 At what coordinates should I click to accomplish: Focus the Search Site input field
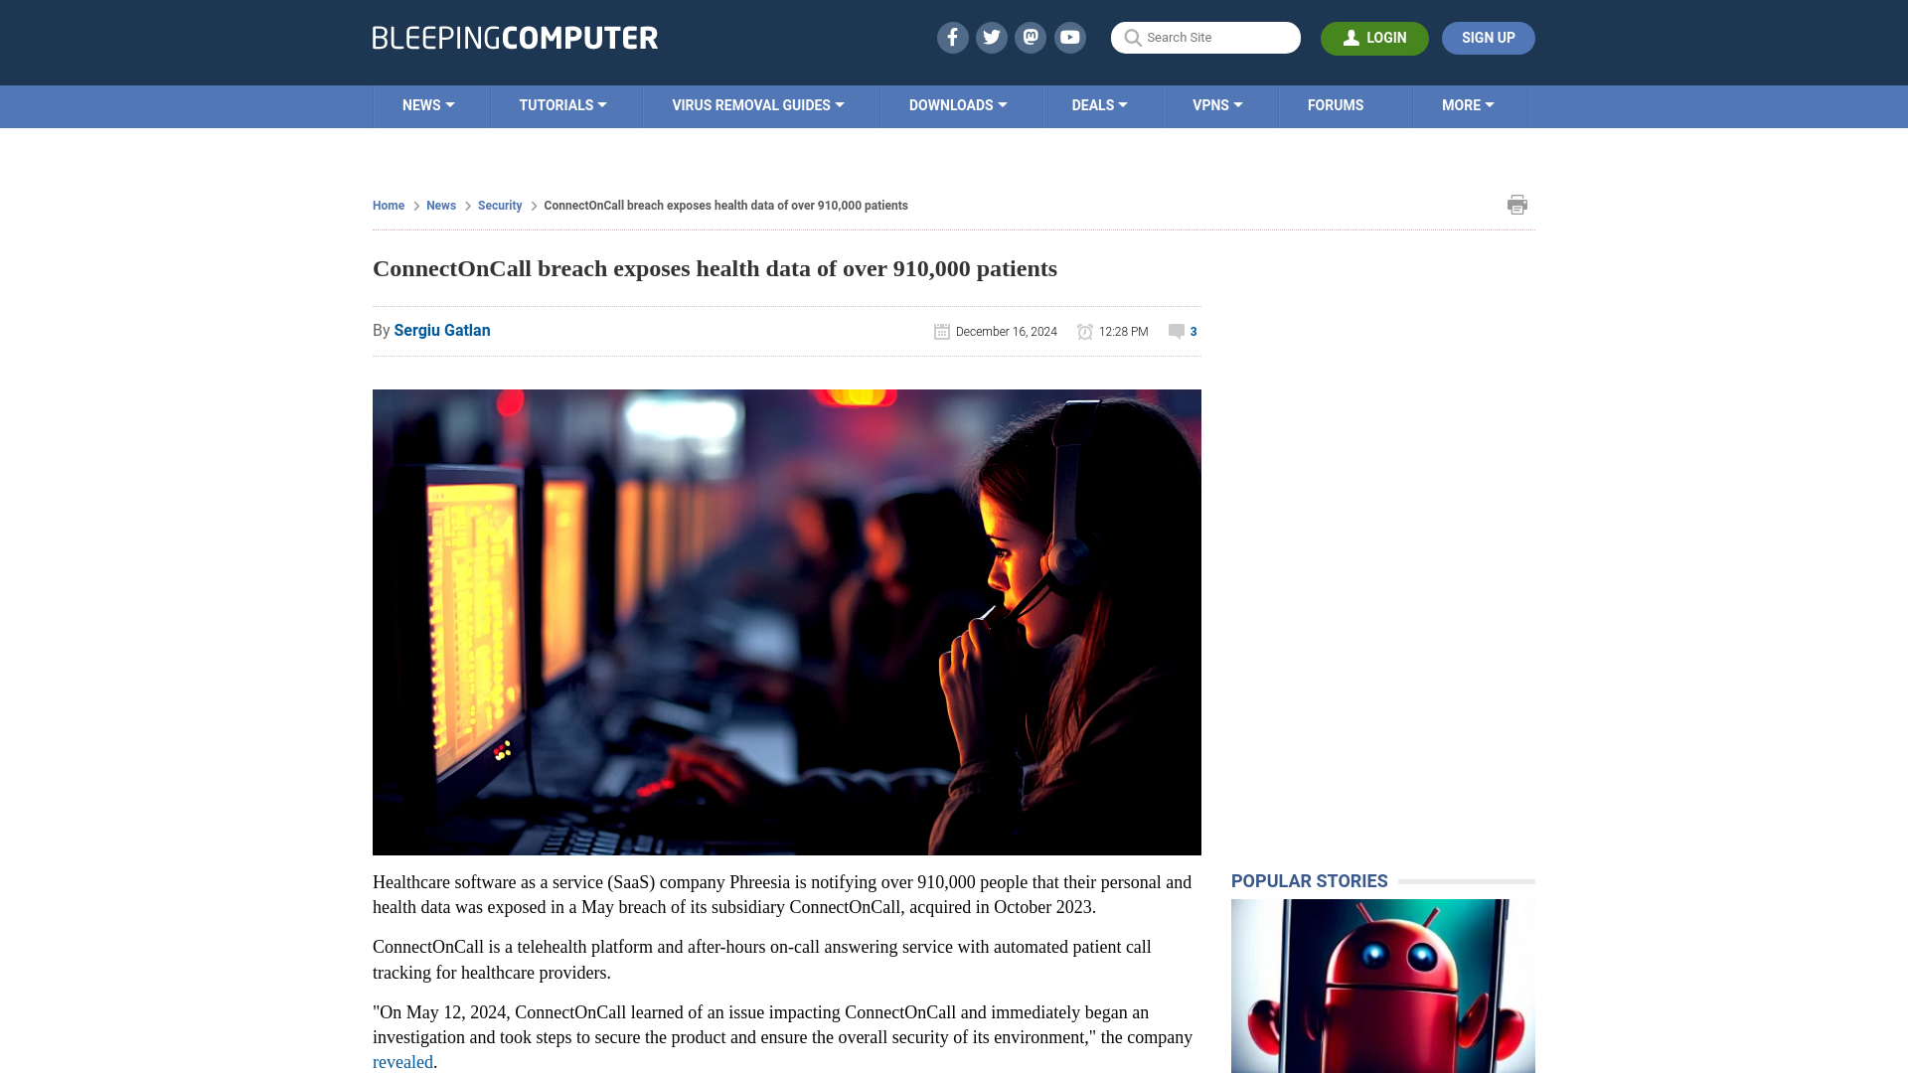(x=1205, y=38)
